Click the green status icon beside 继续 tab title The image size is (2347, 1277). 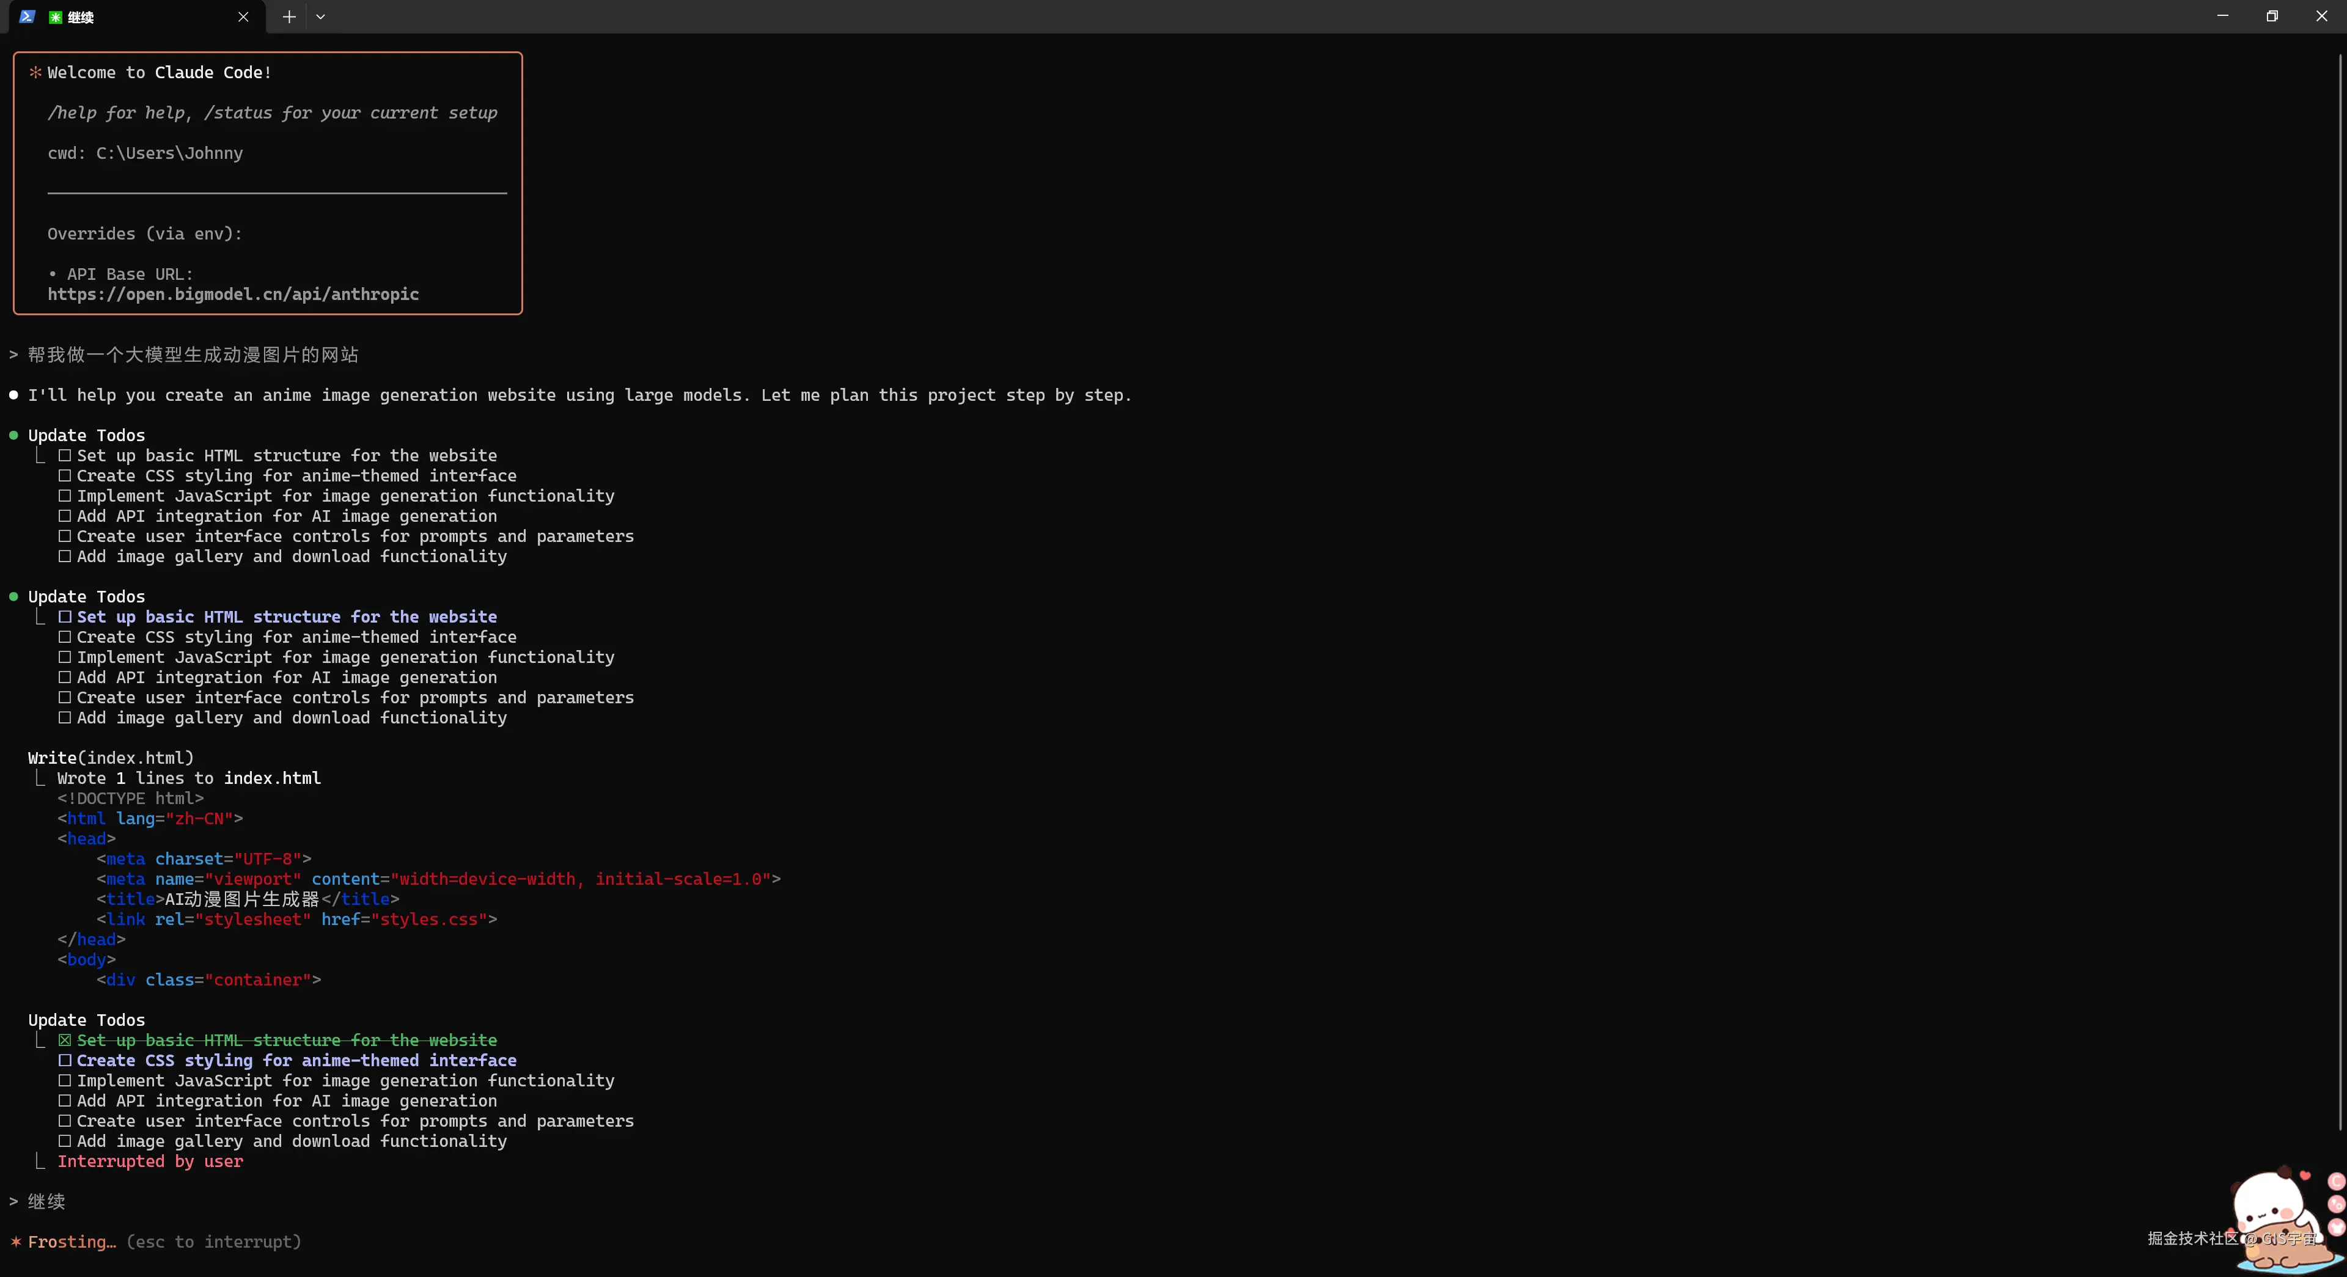pos(56,17)
